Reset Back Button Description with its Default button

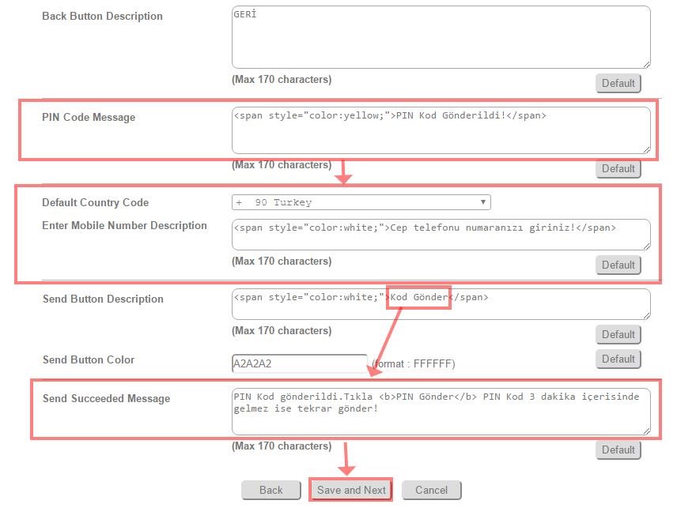point(618,83)
